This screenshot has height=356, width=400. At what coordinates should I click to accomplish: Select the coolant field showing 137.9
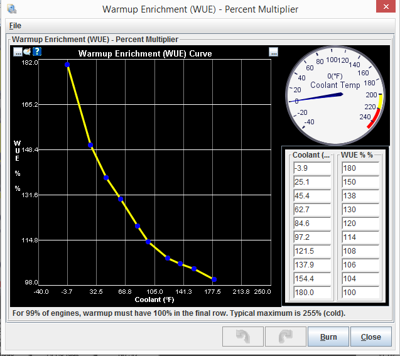click(x=311, y=264)
